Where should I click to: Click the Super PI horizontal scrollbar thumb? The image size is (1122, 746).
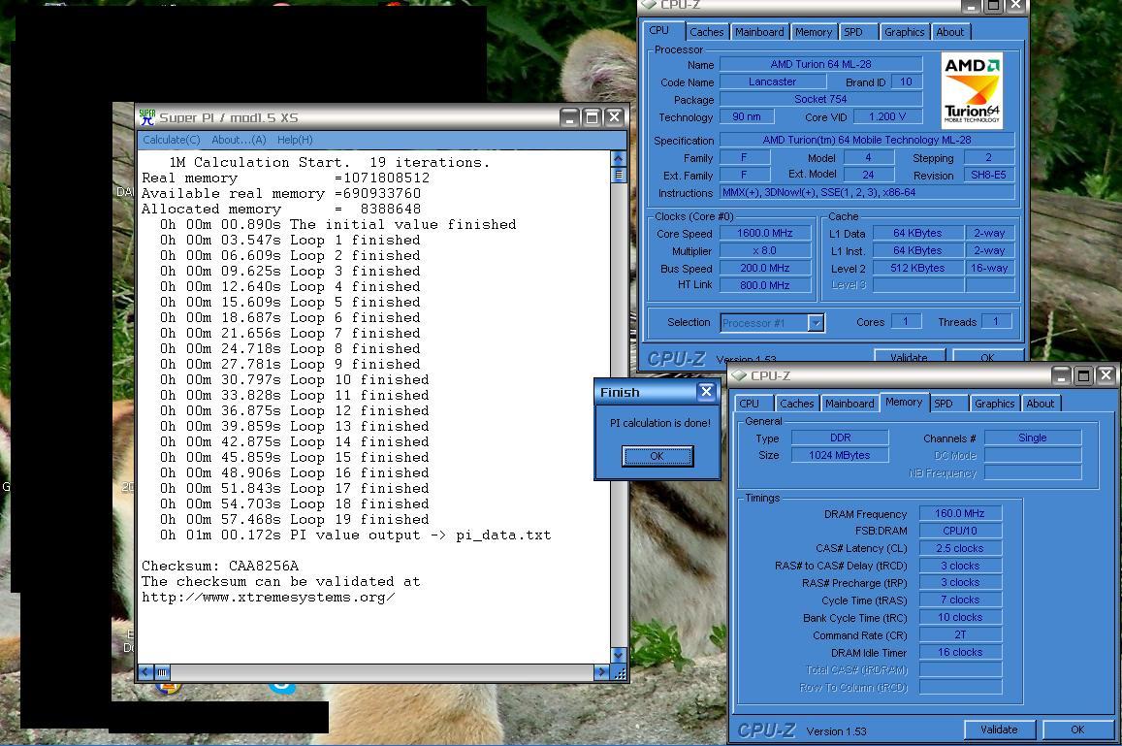pos(162,672)
